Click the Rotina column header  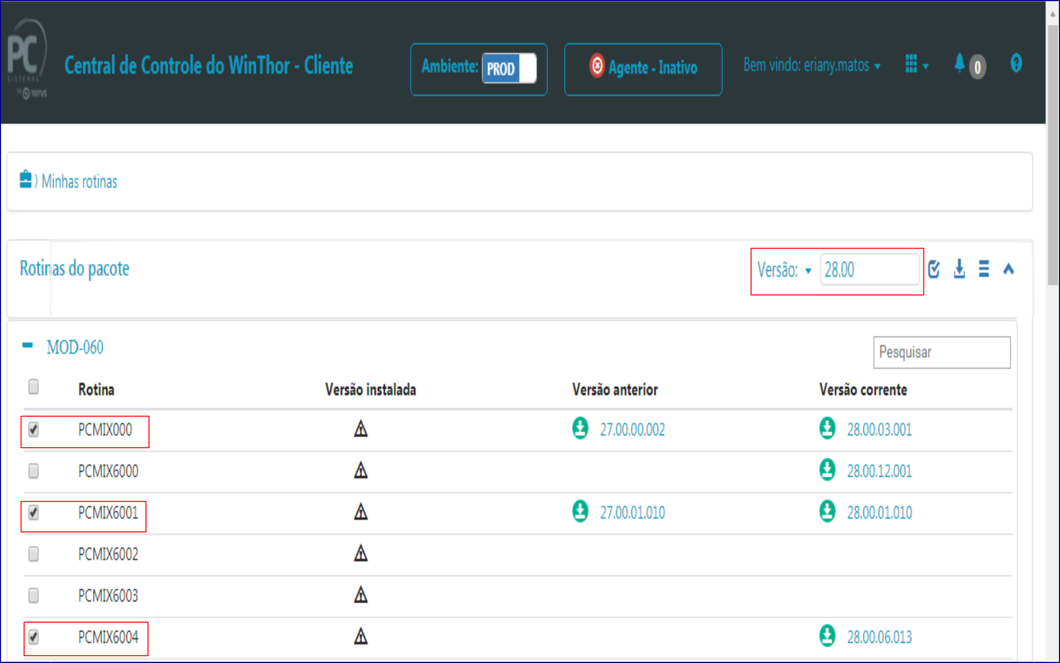coord(96,390)
